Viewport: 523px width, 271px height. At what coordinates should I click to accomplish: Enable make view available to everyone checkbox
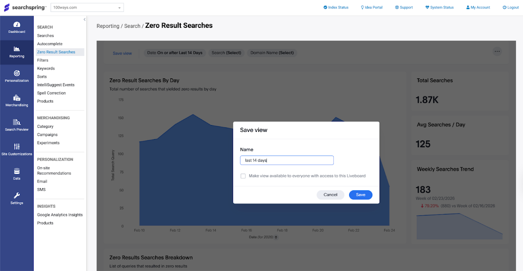tap(243, 176)
